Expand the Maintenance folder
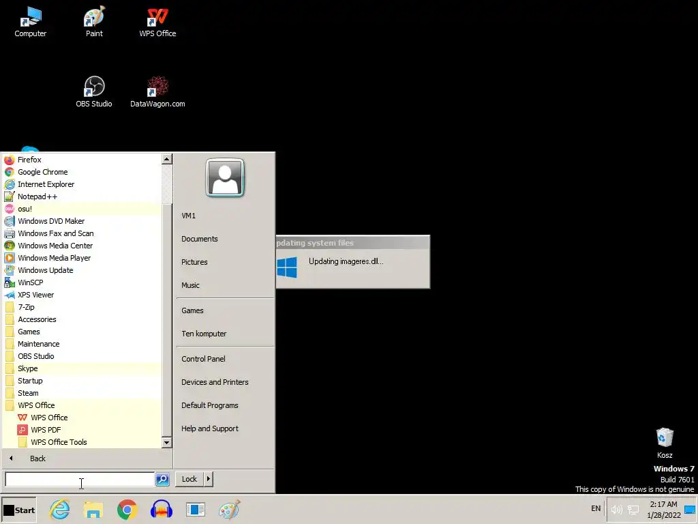Image resolution: width=698 pixels, height=524 pixels. point(38,344)
